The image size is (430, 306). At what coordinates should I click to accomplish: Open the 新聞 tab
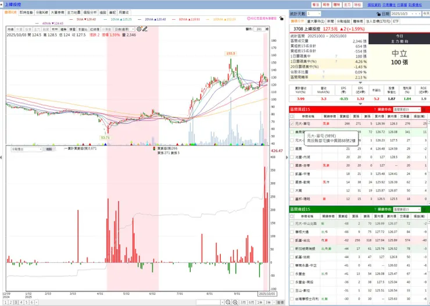tap(331, 21)
